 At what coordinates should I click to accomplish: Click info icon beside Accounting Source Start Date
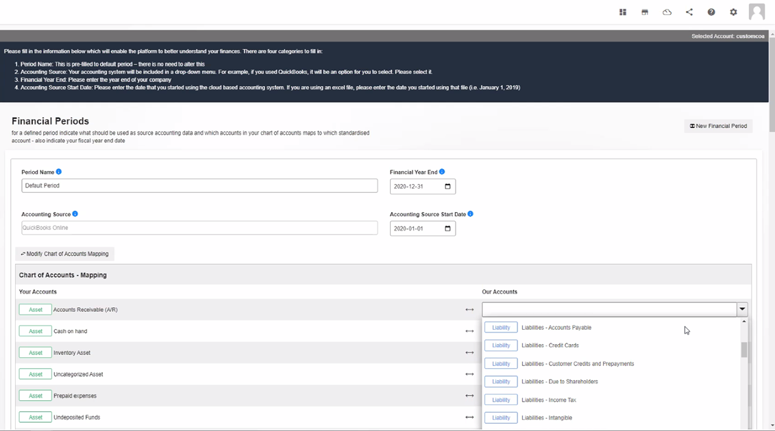point(470,214)
